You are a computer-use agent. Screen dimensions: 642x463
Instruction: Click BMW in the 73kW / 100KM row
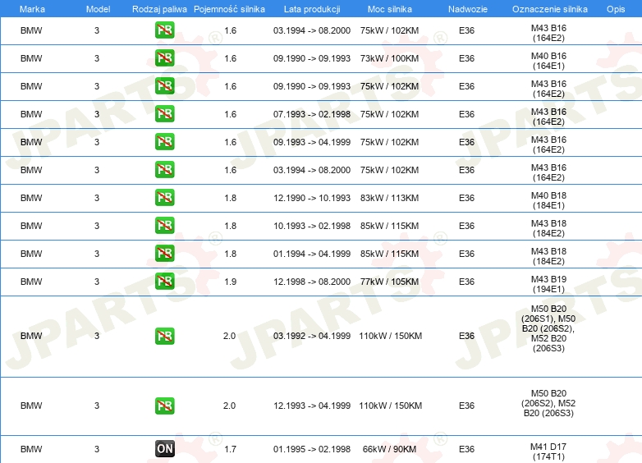pos(31,58)
